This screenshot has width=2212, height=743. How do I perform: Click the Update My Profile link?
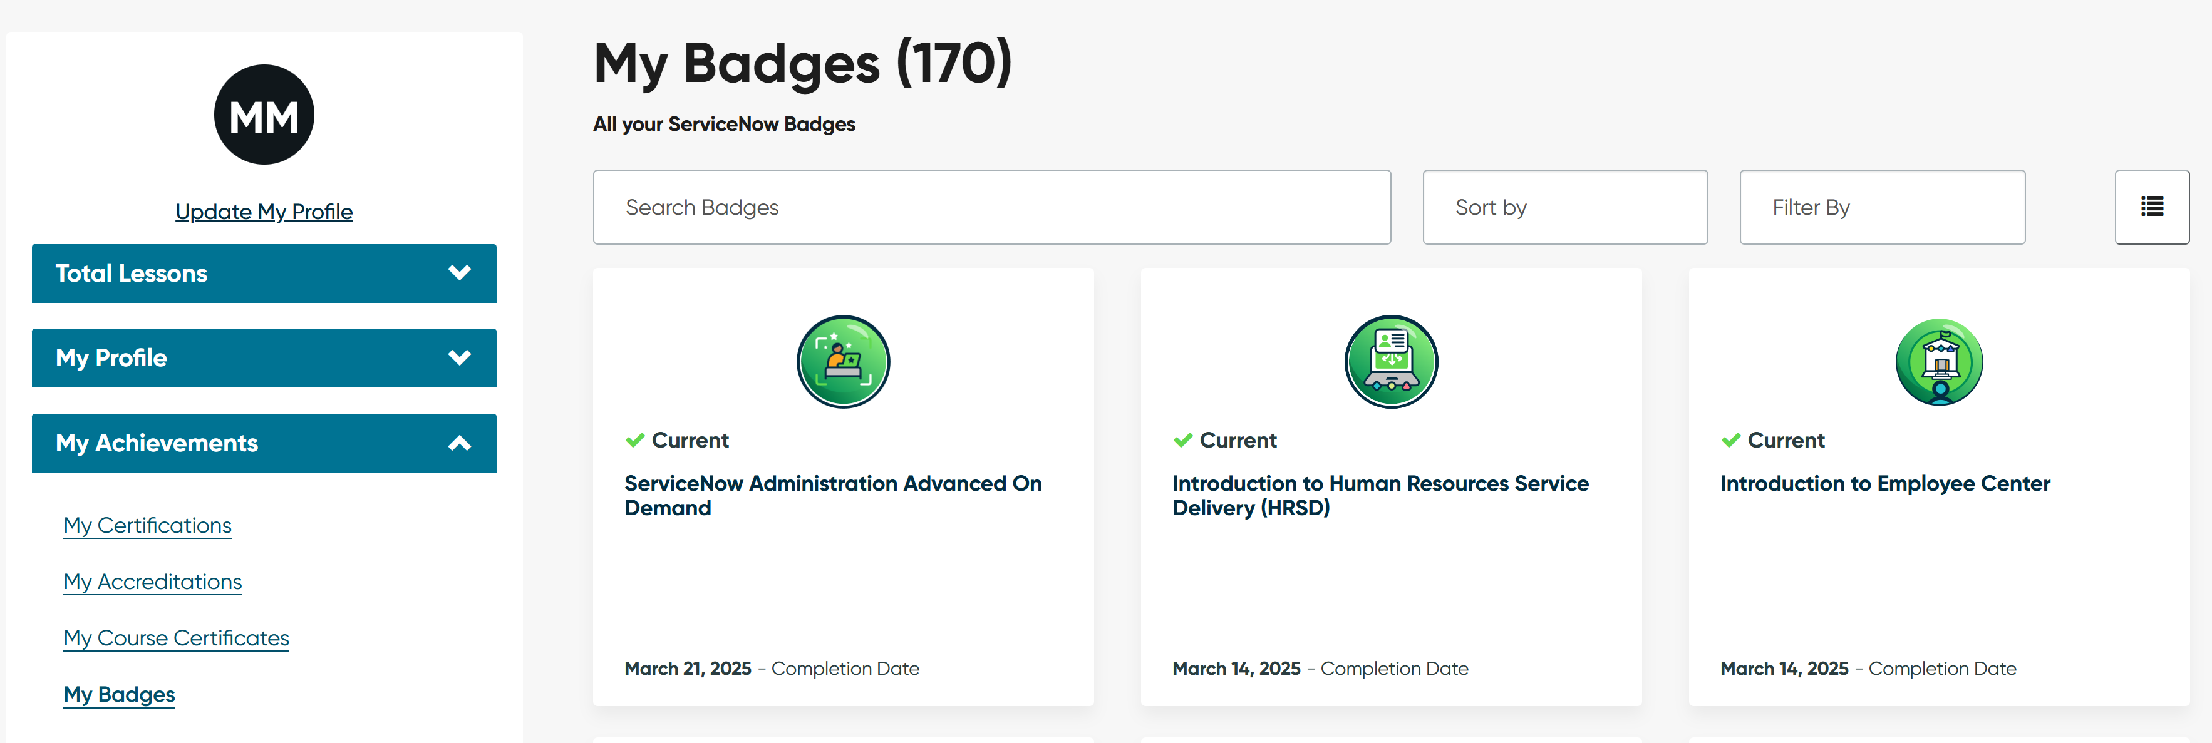(x=264, y=212)
